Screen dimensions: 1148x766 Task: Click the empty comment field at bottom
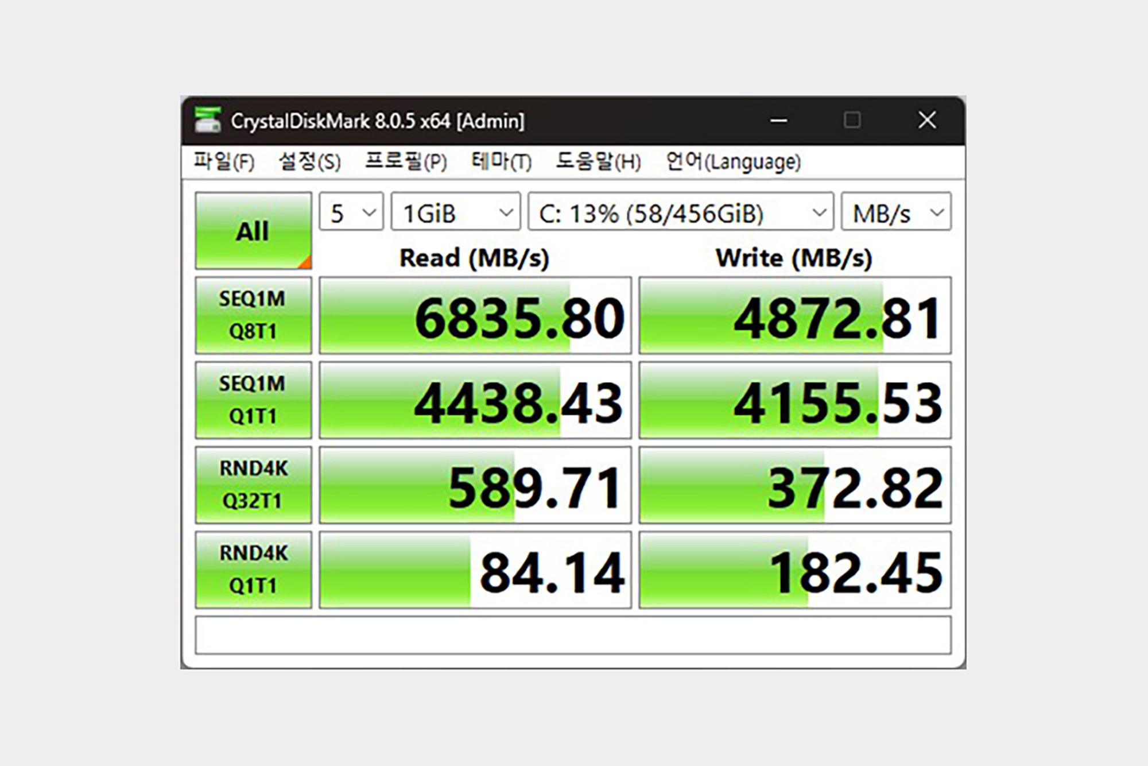pyautogui.click(x=573, y=635)
